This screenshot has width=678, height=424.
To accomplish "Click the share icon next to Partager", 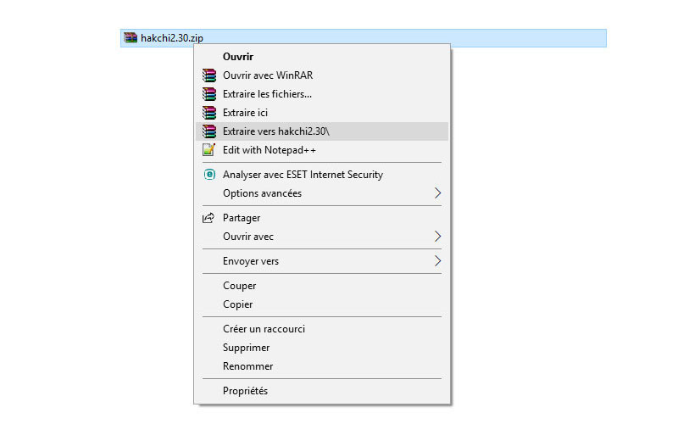I will pyautogui.click(x=208, y=218).
